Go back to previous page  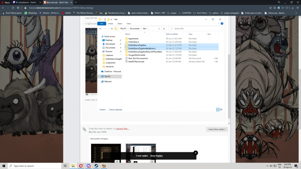pos(4,7)
